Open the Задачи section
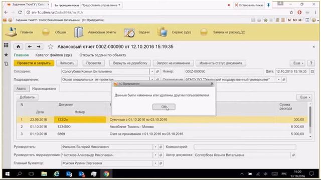Screen dimensions: 321x180 point(137,32)
